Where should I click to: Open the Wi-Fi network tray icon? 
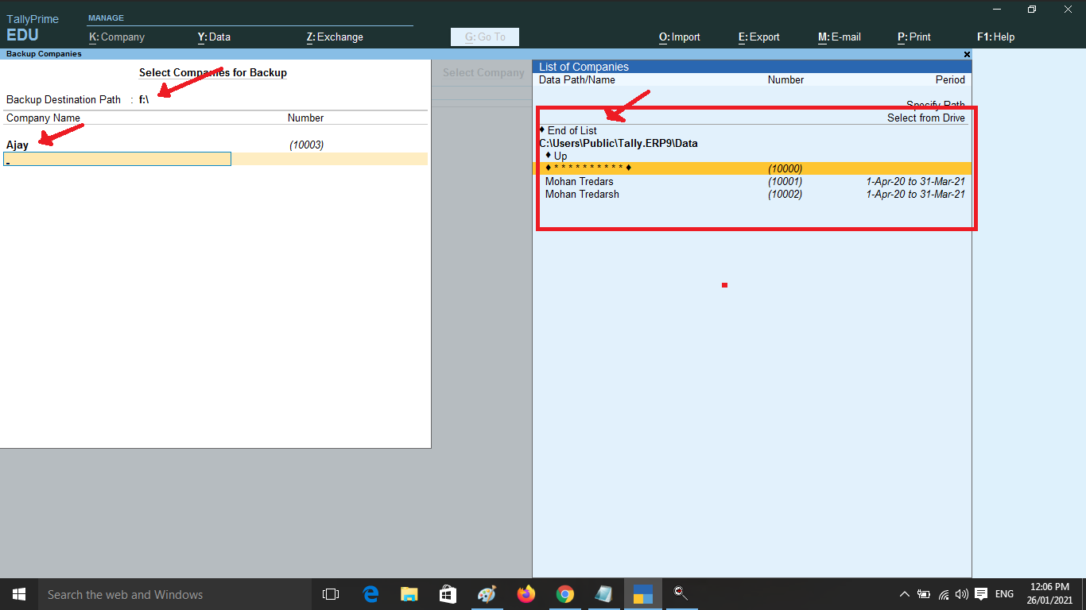(x=944, y=594)
